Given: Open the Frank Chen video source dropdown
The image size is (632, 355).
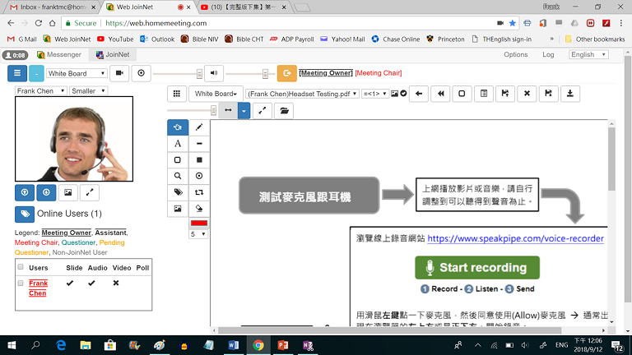Looking at the screenshot, I should [40, 91].
